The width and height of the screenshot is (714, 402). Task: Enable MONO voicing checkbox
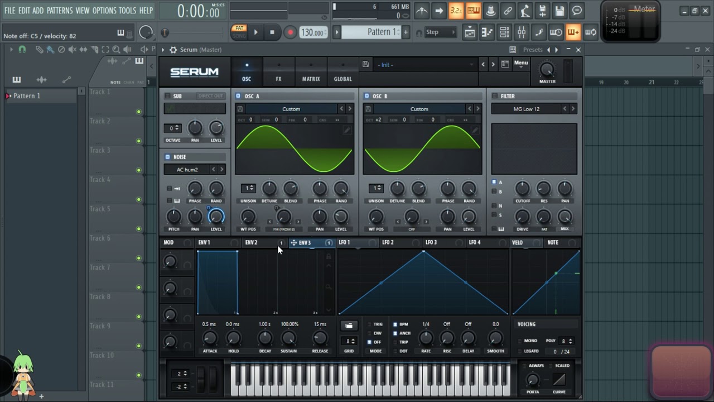520,341
